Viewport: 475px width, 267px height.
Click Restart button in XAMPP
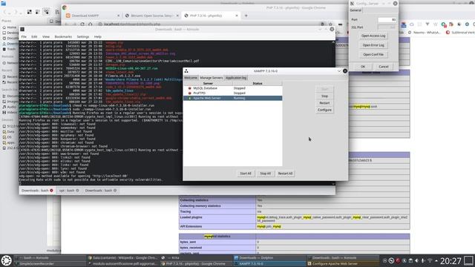click(x=324, y=103)
